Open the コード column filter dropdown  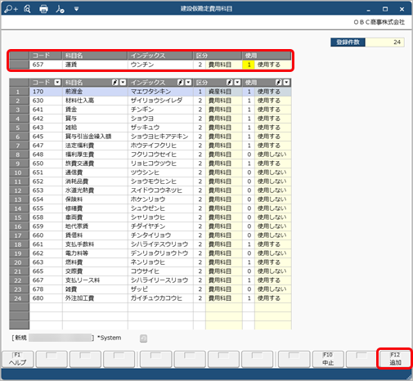(57, 83)
